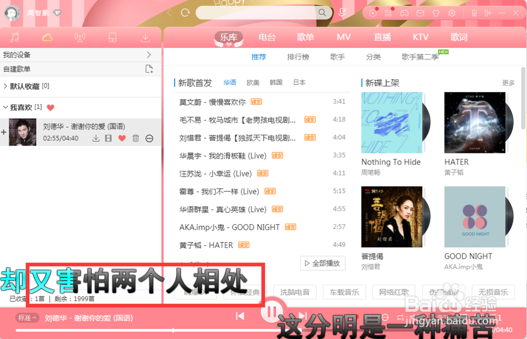This screenshot has height=339, width=527.
Task: Open the local music note tab icon
Action: [14, 37]
